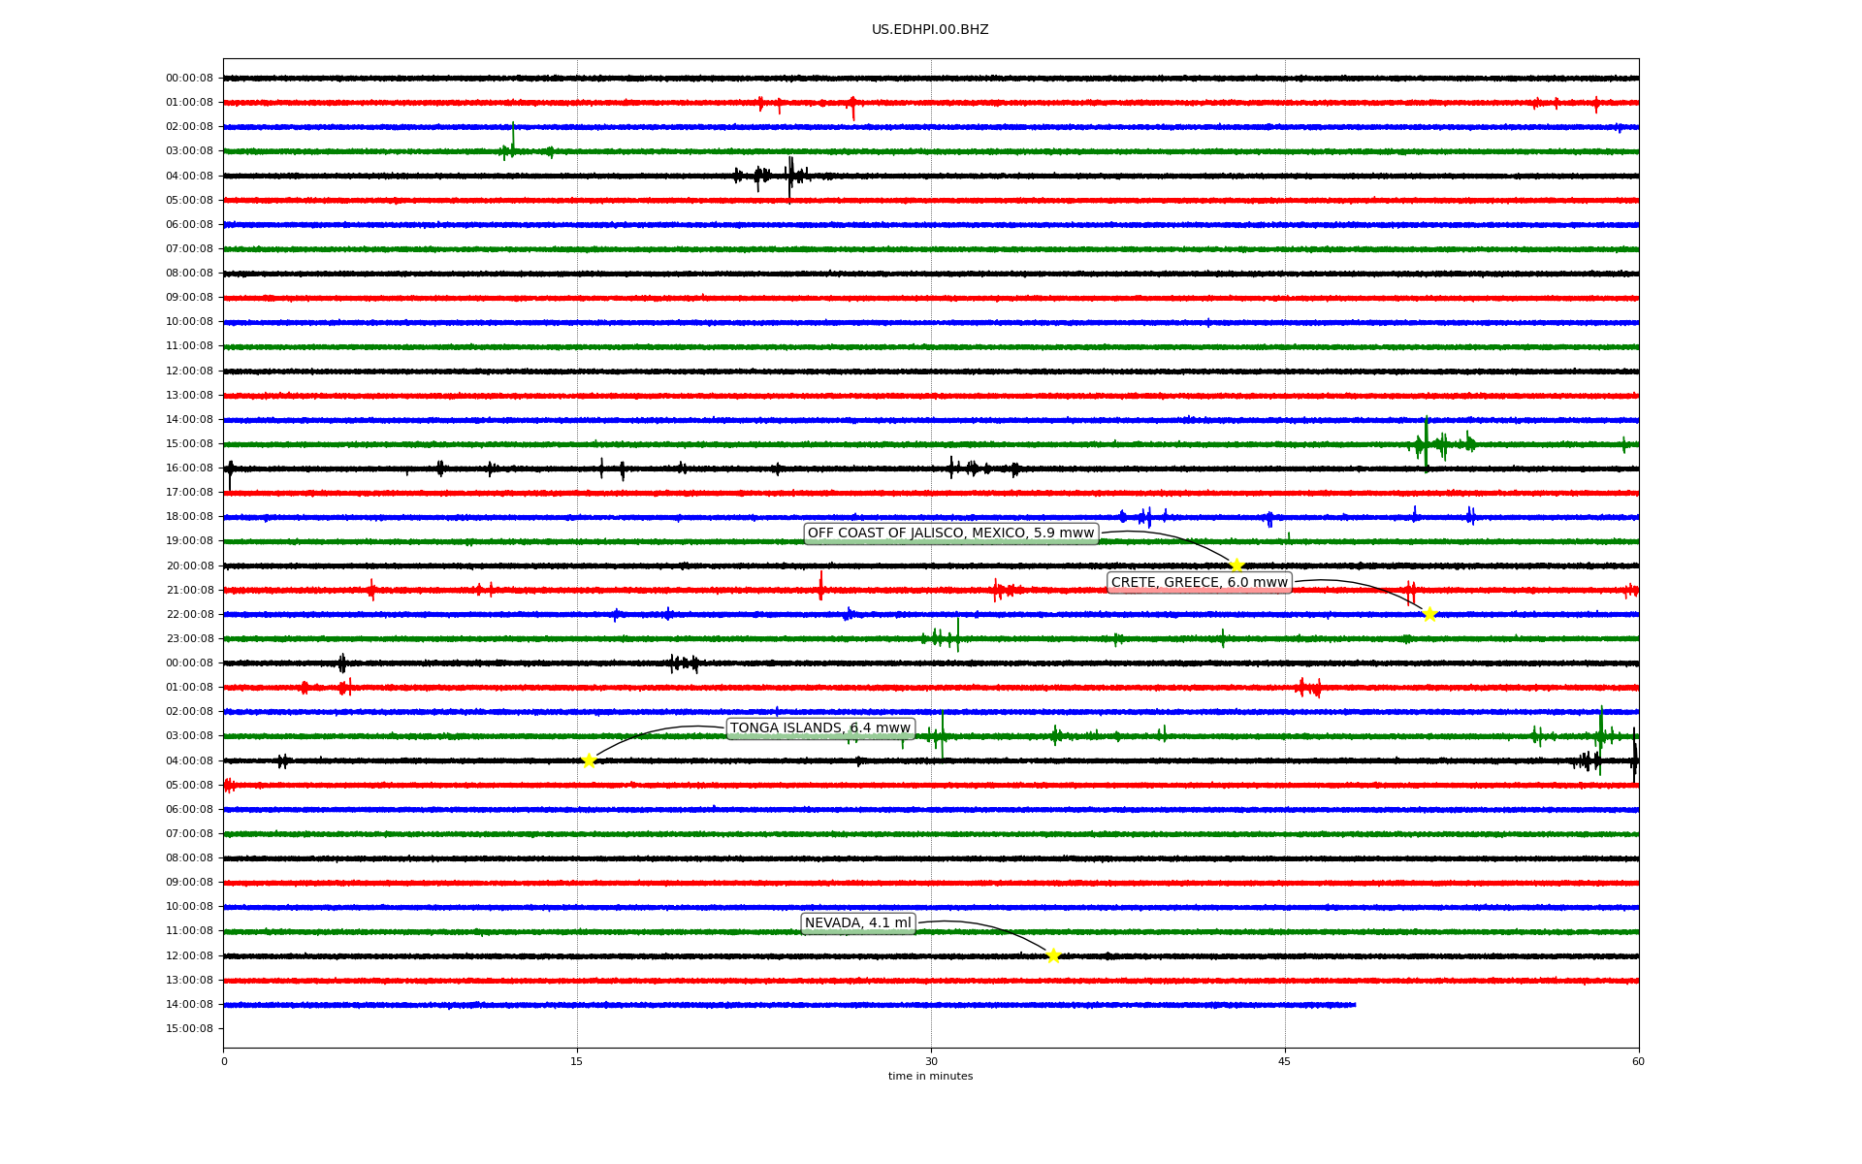
Task: Click the yellow star marking the Tonga earthquake
Action: (589, 760)
